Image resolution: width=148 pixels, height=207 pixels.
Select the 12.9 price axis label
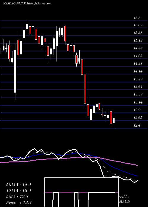click(x=137, y=110)
